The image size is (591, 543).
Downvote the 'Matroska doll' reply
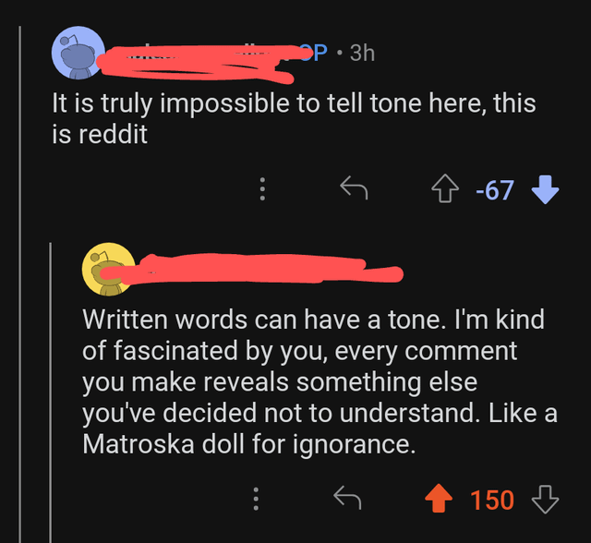tap(546, 500)
